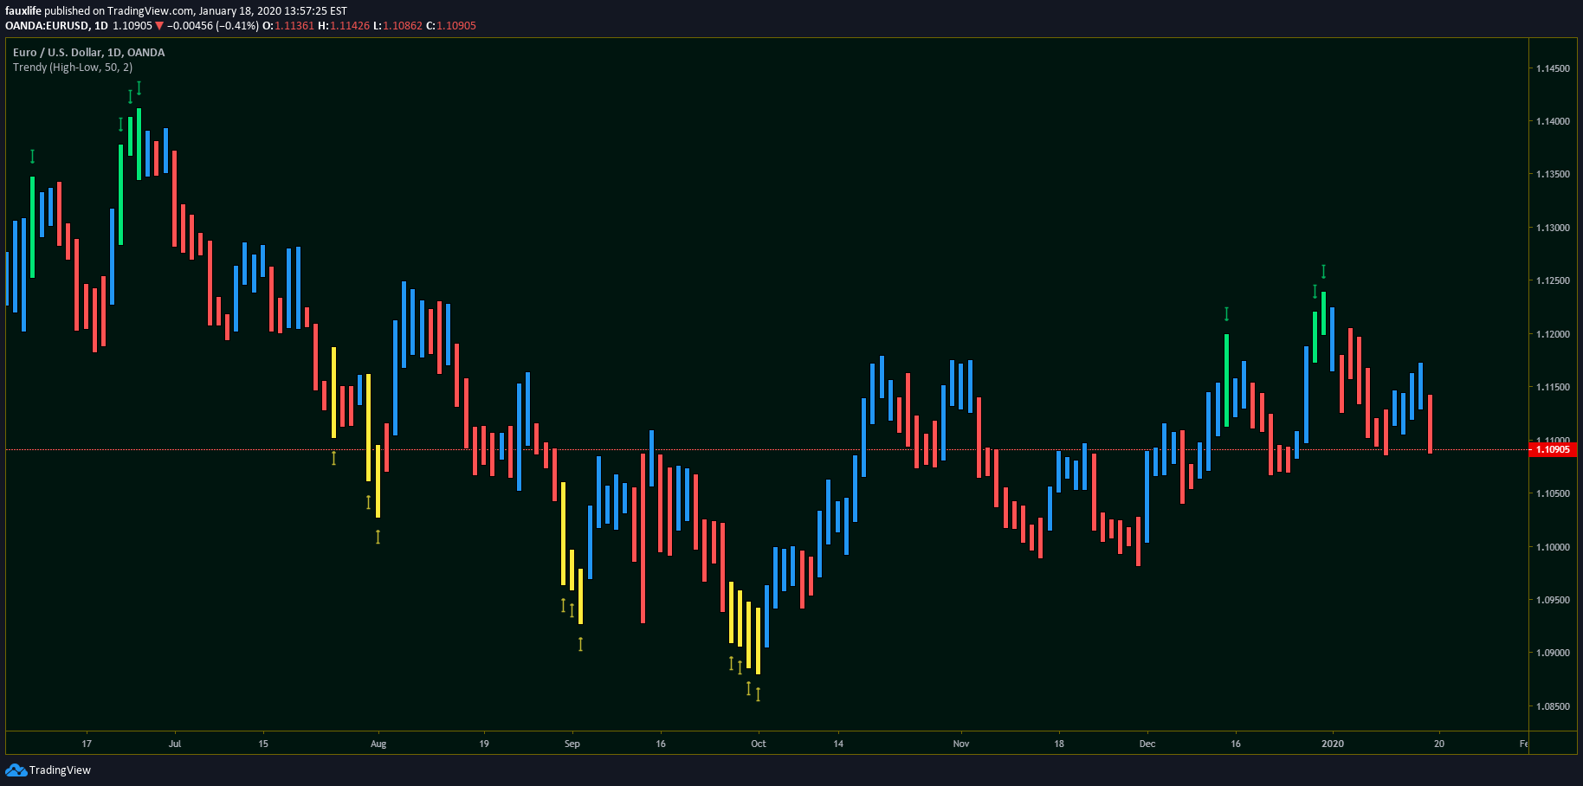Click the author name fauxlife
Screen dimensions: 1583x786
click(x=23, y=11)
